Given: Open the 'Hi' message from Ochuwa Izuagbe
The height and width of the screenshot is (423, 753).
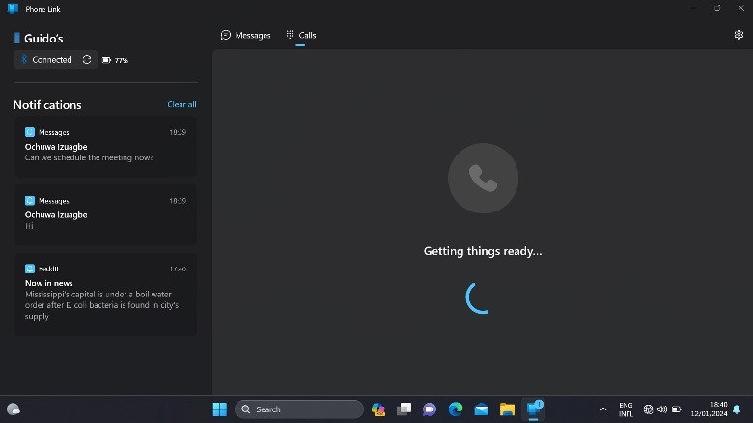Looking at the screenshot, I should point(105,214).
